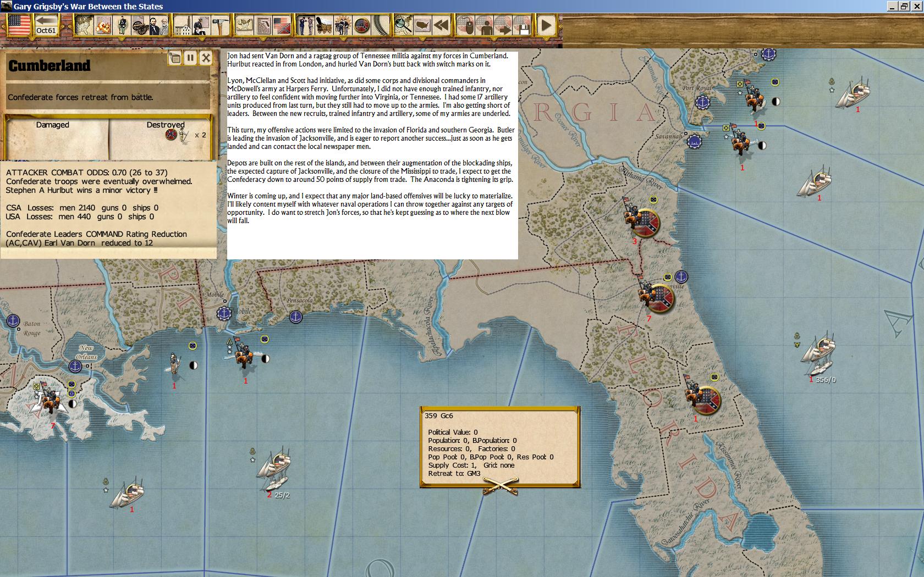Open the generals portraits icon
924x577 pixels.
pyautogui.click(x=159, y=25)
